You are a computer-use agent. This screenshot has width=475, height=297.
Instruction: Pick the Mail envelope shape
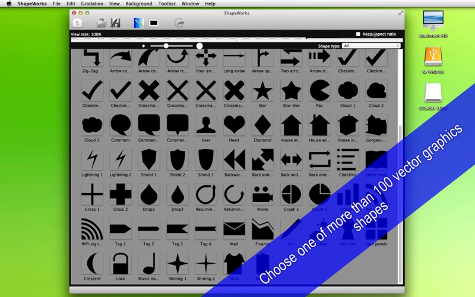tap(234, 229)
